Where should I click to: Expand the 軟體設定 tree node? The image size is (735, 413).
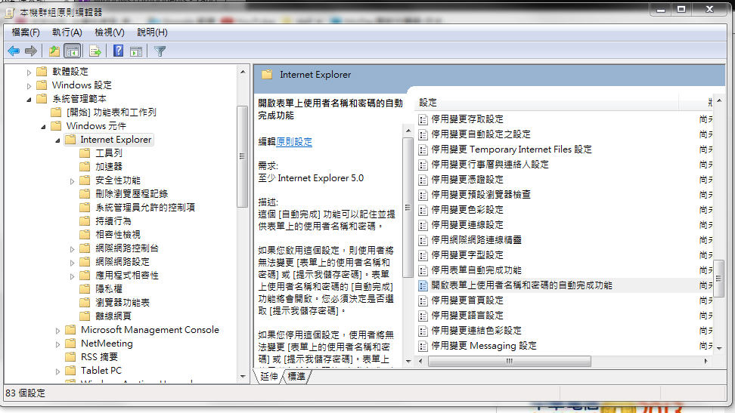[29, 72]
